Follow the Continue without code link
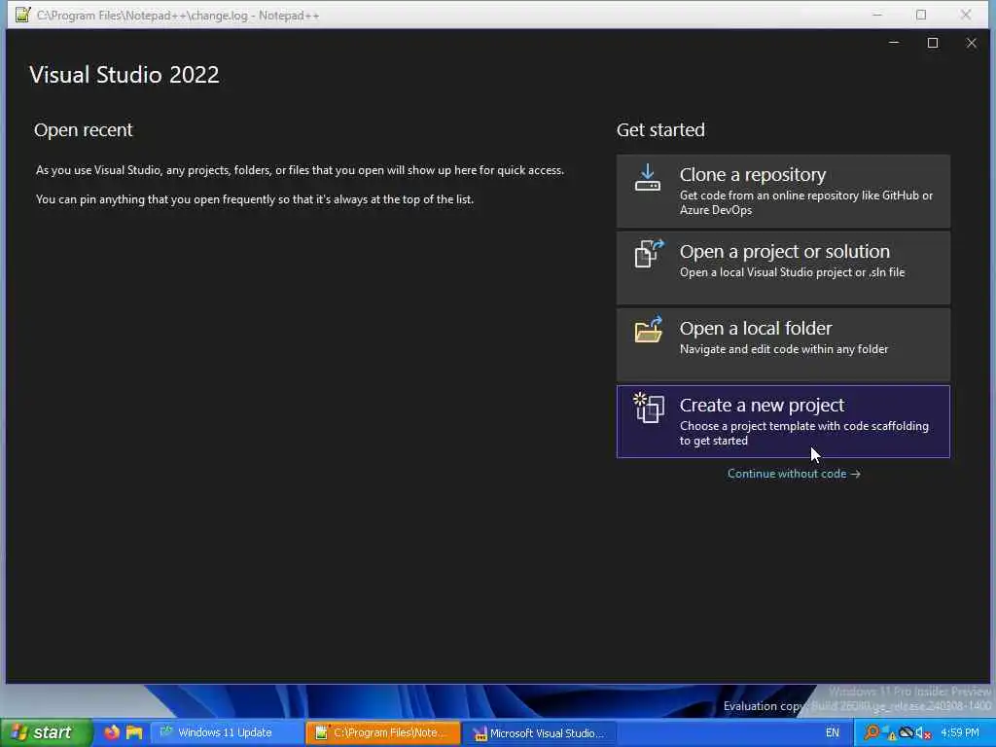Image resolution: width=996 pixels, height=747 pixels. coord(794,474)
